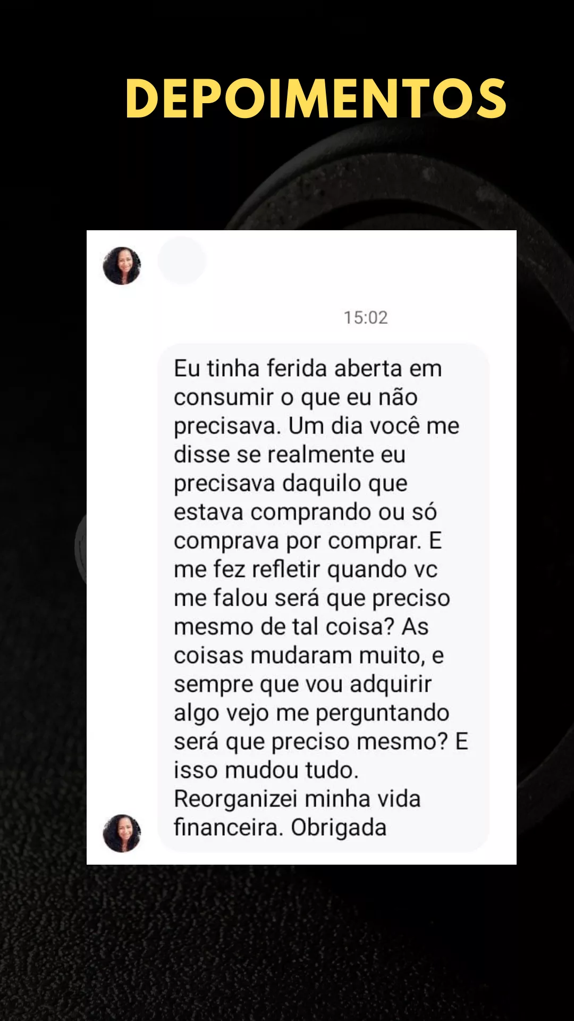Viewport: 574px width, 1021px height.
Task: Click the text 'isso mudou tudo.'
Action: (x=266, y=771)
